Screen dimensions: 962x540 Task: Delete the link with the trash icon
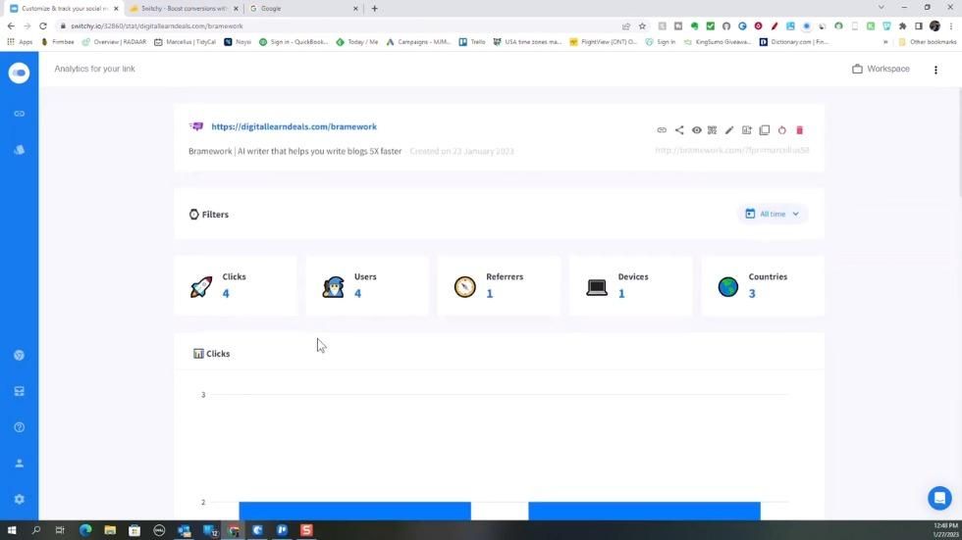click(x=799, y=130)
